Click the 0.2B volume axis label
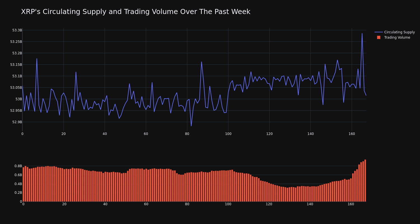 18,193
